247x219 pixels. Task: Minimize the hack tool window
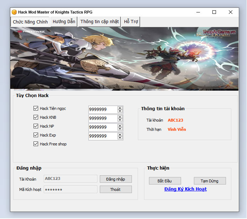(198, 12)
